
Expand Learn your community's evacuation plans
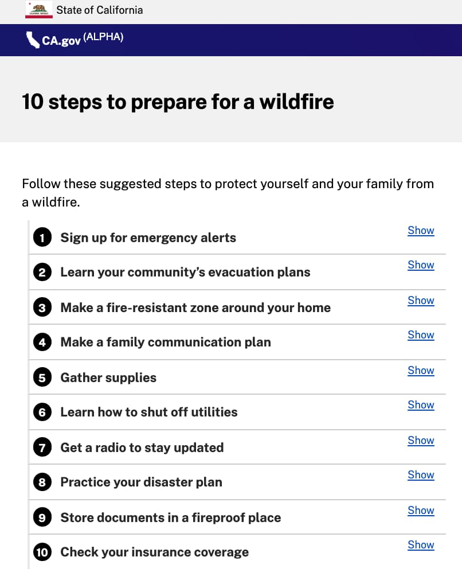421,265
